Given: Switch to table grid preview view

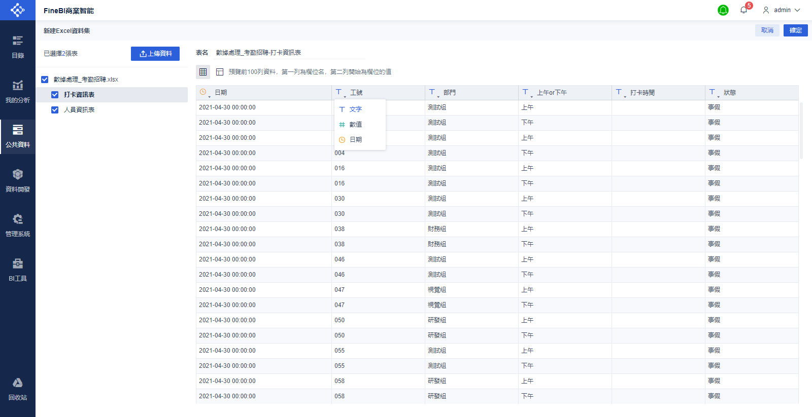Looking at the screenshot, I should pyautogui.click(x=203, y=72).
